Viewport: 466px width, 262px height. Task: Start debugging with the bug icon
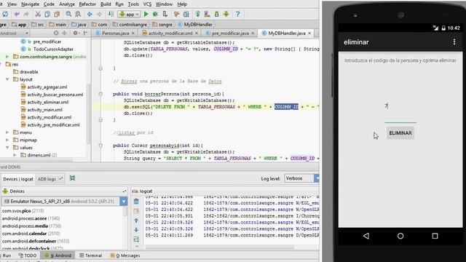coord(155,14)
